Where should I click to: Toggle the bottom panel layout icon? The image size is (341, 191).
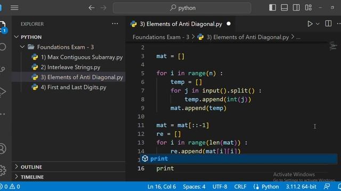(x=284, y=8)
